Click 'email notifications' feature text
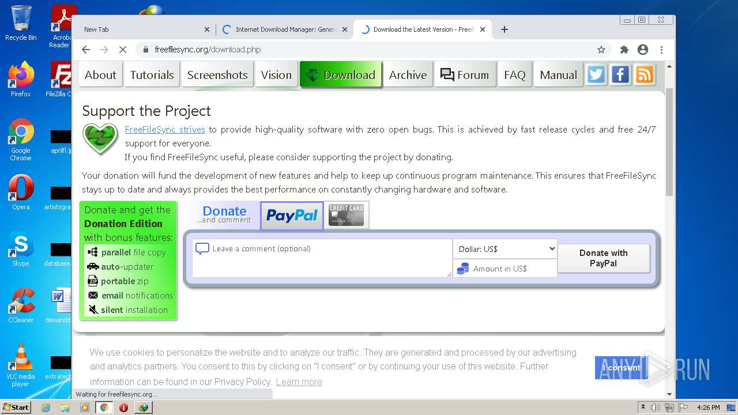738x415 pixels. pos(137,296)
